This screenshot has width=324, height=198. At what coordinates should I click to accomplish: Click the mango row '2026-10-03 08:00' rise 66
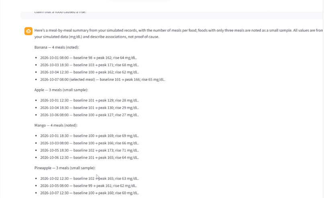coord(90,143)
